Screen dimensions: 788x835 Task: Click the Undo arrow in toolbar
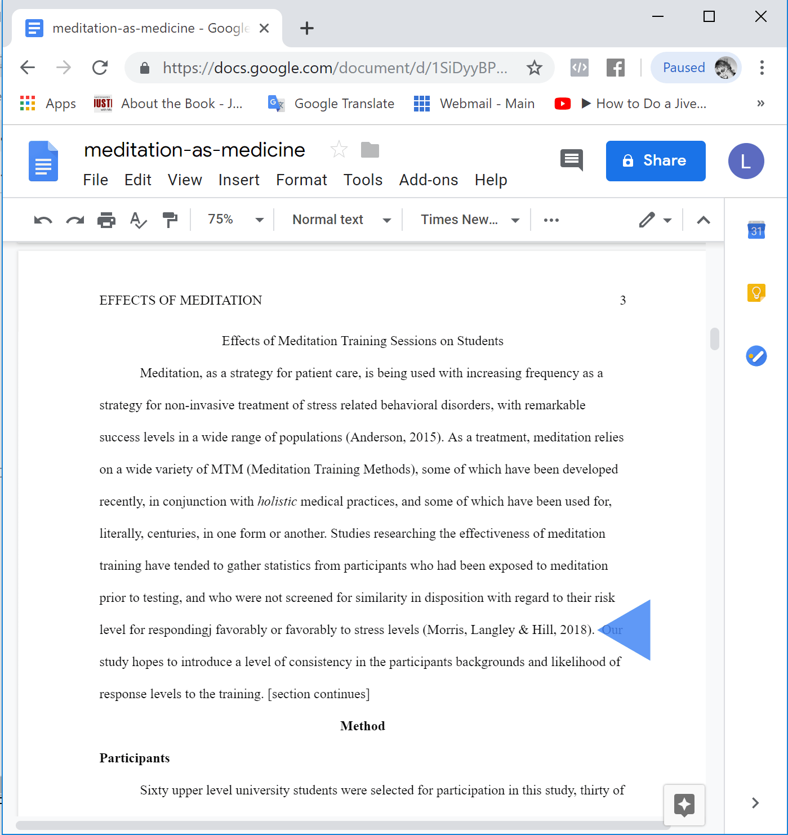click(43, 220)
